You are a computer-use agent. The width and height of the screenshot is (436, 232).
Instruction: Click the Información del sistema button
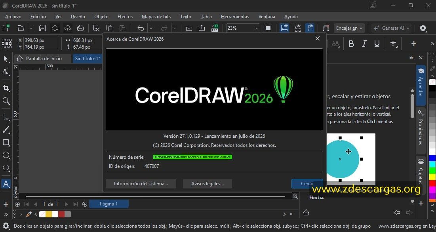(141, 184)
